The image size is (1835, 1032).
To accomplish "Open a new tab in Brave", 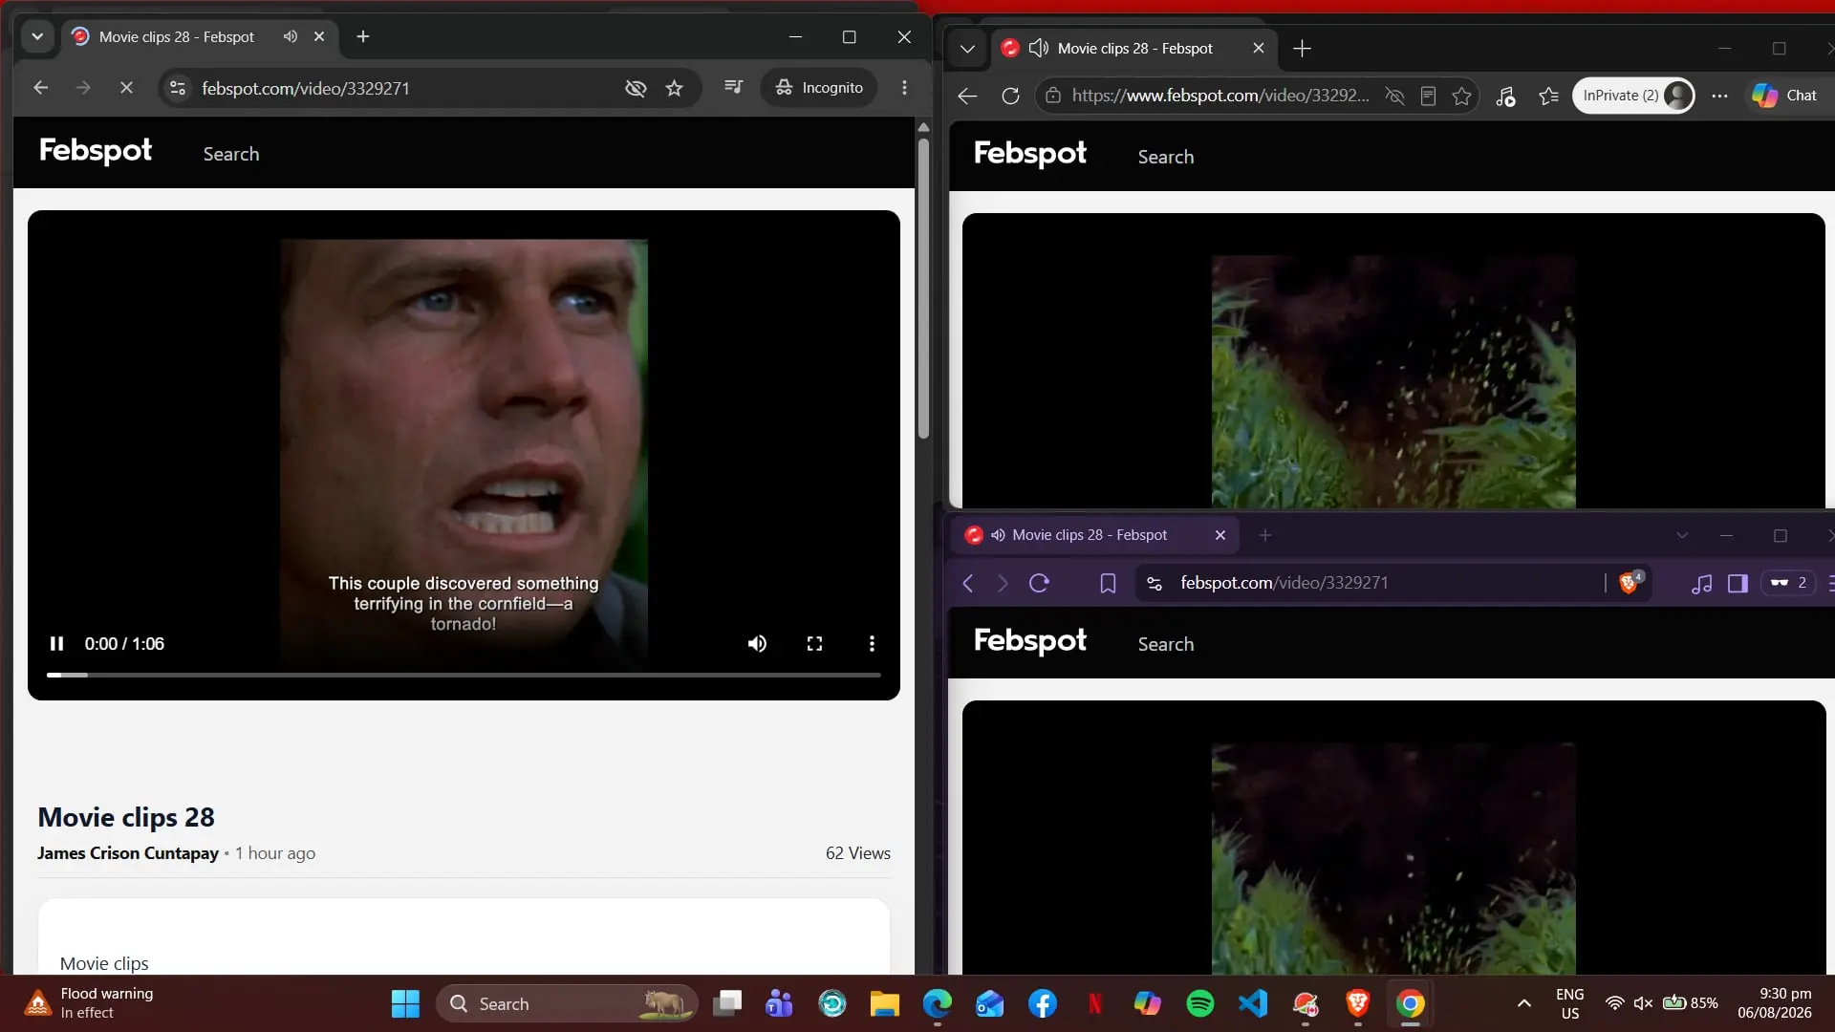I will click(x=1265, y=535).
